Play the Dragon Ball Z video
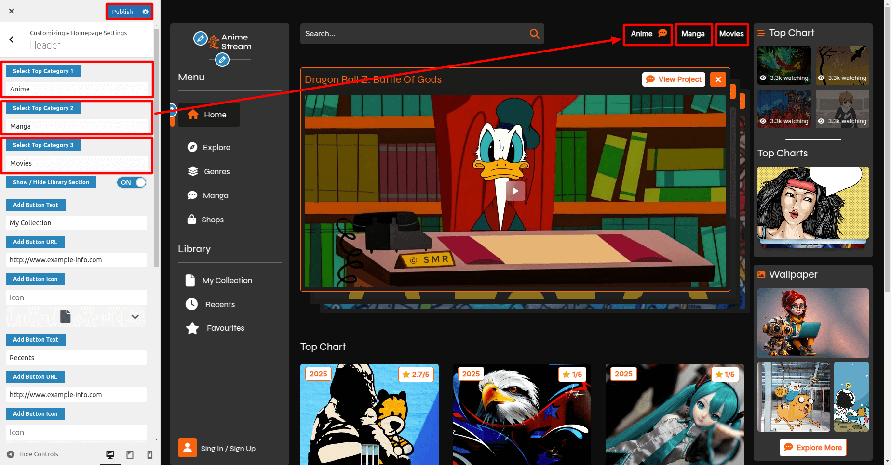The width and height of the screenshot is (891, 465). (515, 191)
